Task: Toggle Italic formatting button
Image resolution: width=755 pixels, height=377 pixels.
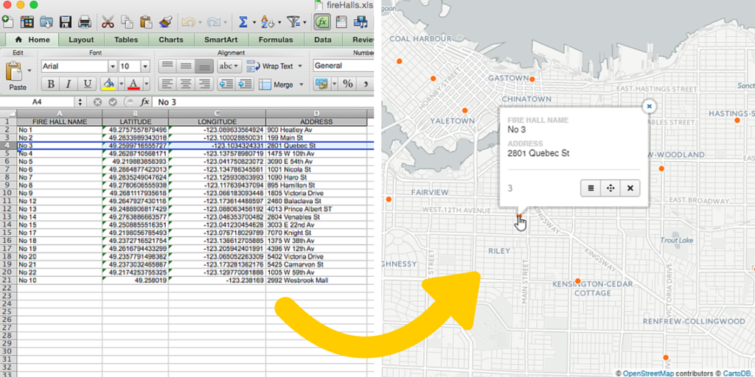Action: click(x=69, y=84)
